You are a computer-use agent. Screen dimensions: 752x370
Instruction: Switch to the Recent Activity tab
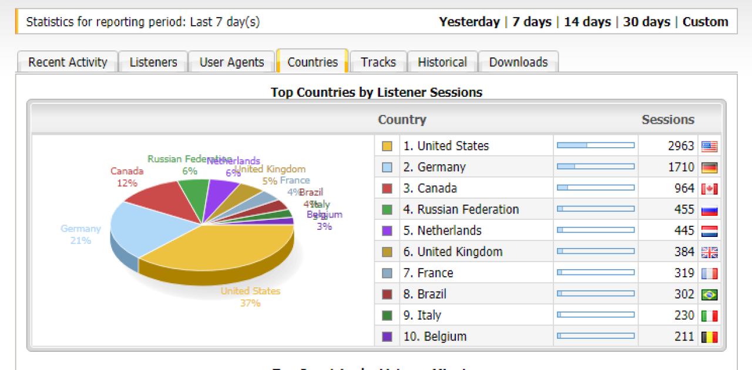(68, 62)
